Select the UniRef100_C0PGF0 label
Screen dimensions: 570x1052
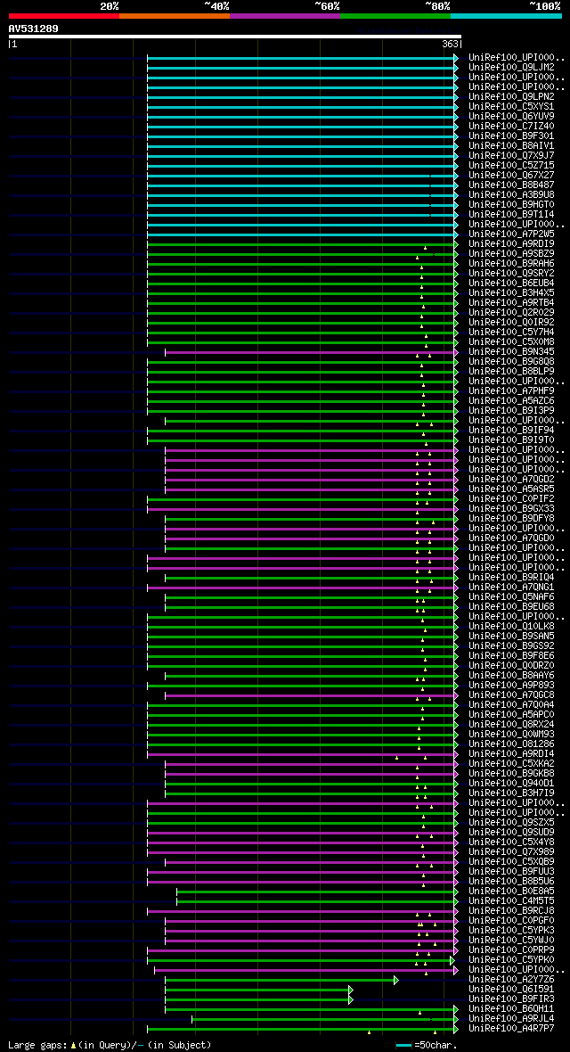[x=511, y=920]
